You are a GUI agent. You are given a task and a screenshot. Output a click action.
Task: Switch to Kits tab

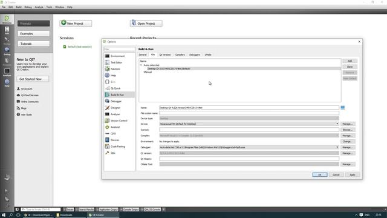point(153,54)
